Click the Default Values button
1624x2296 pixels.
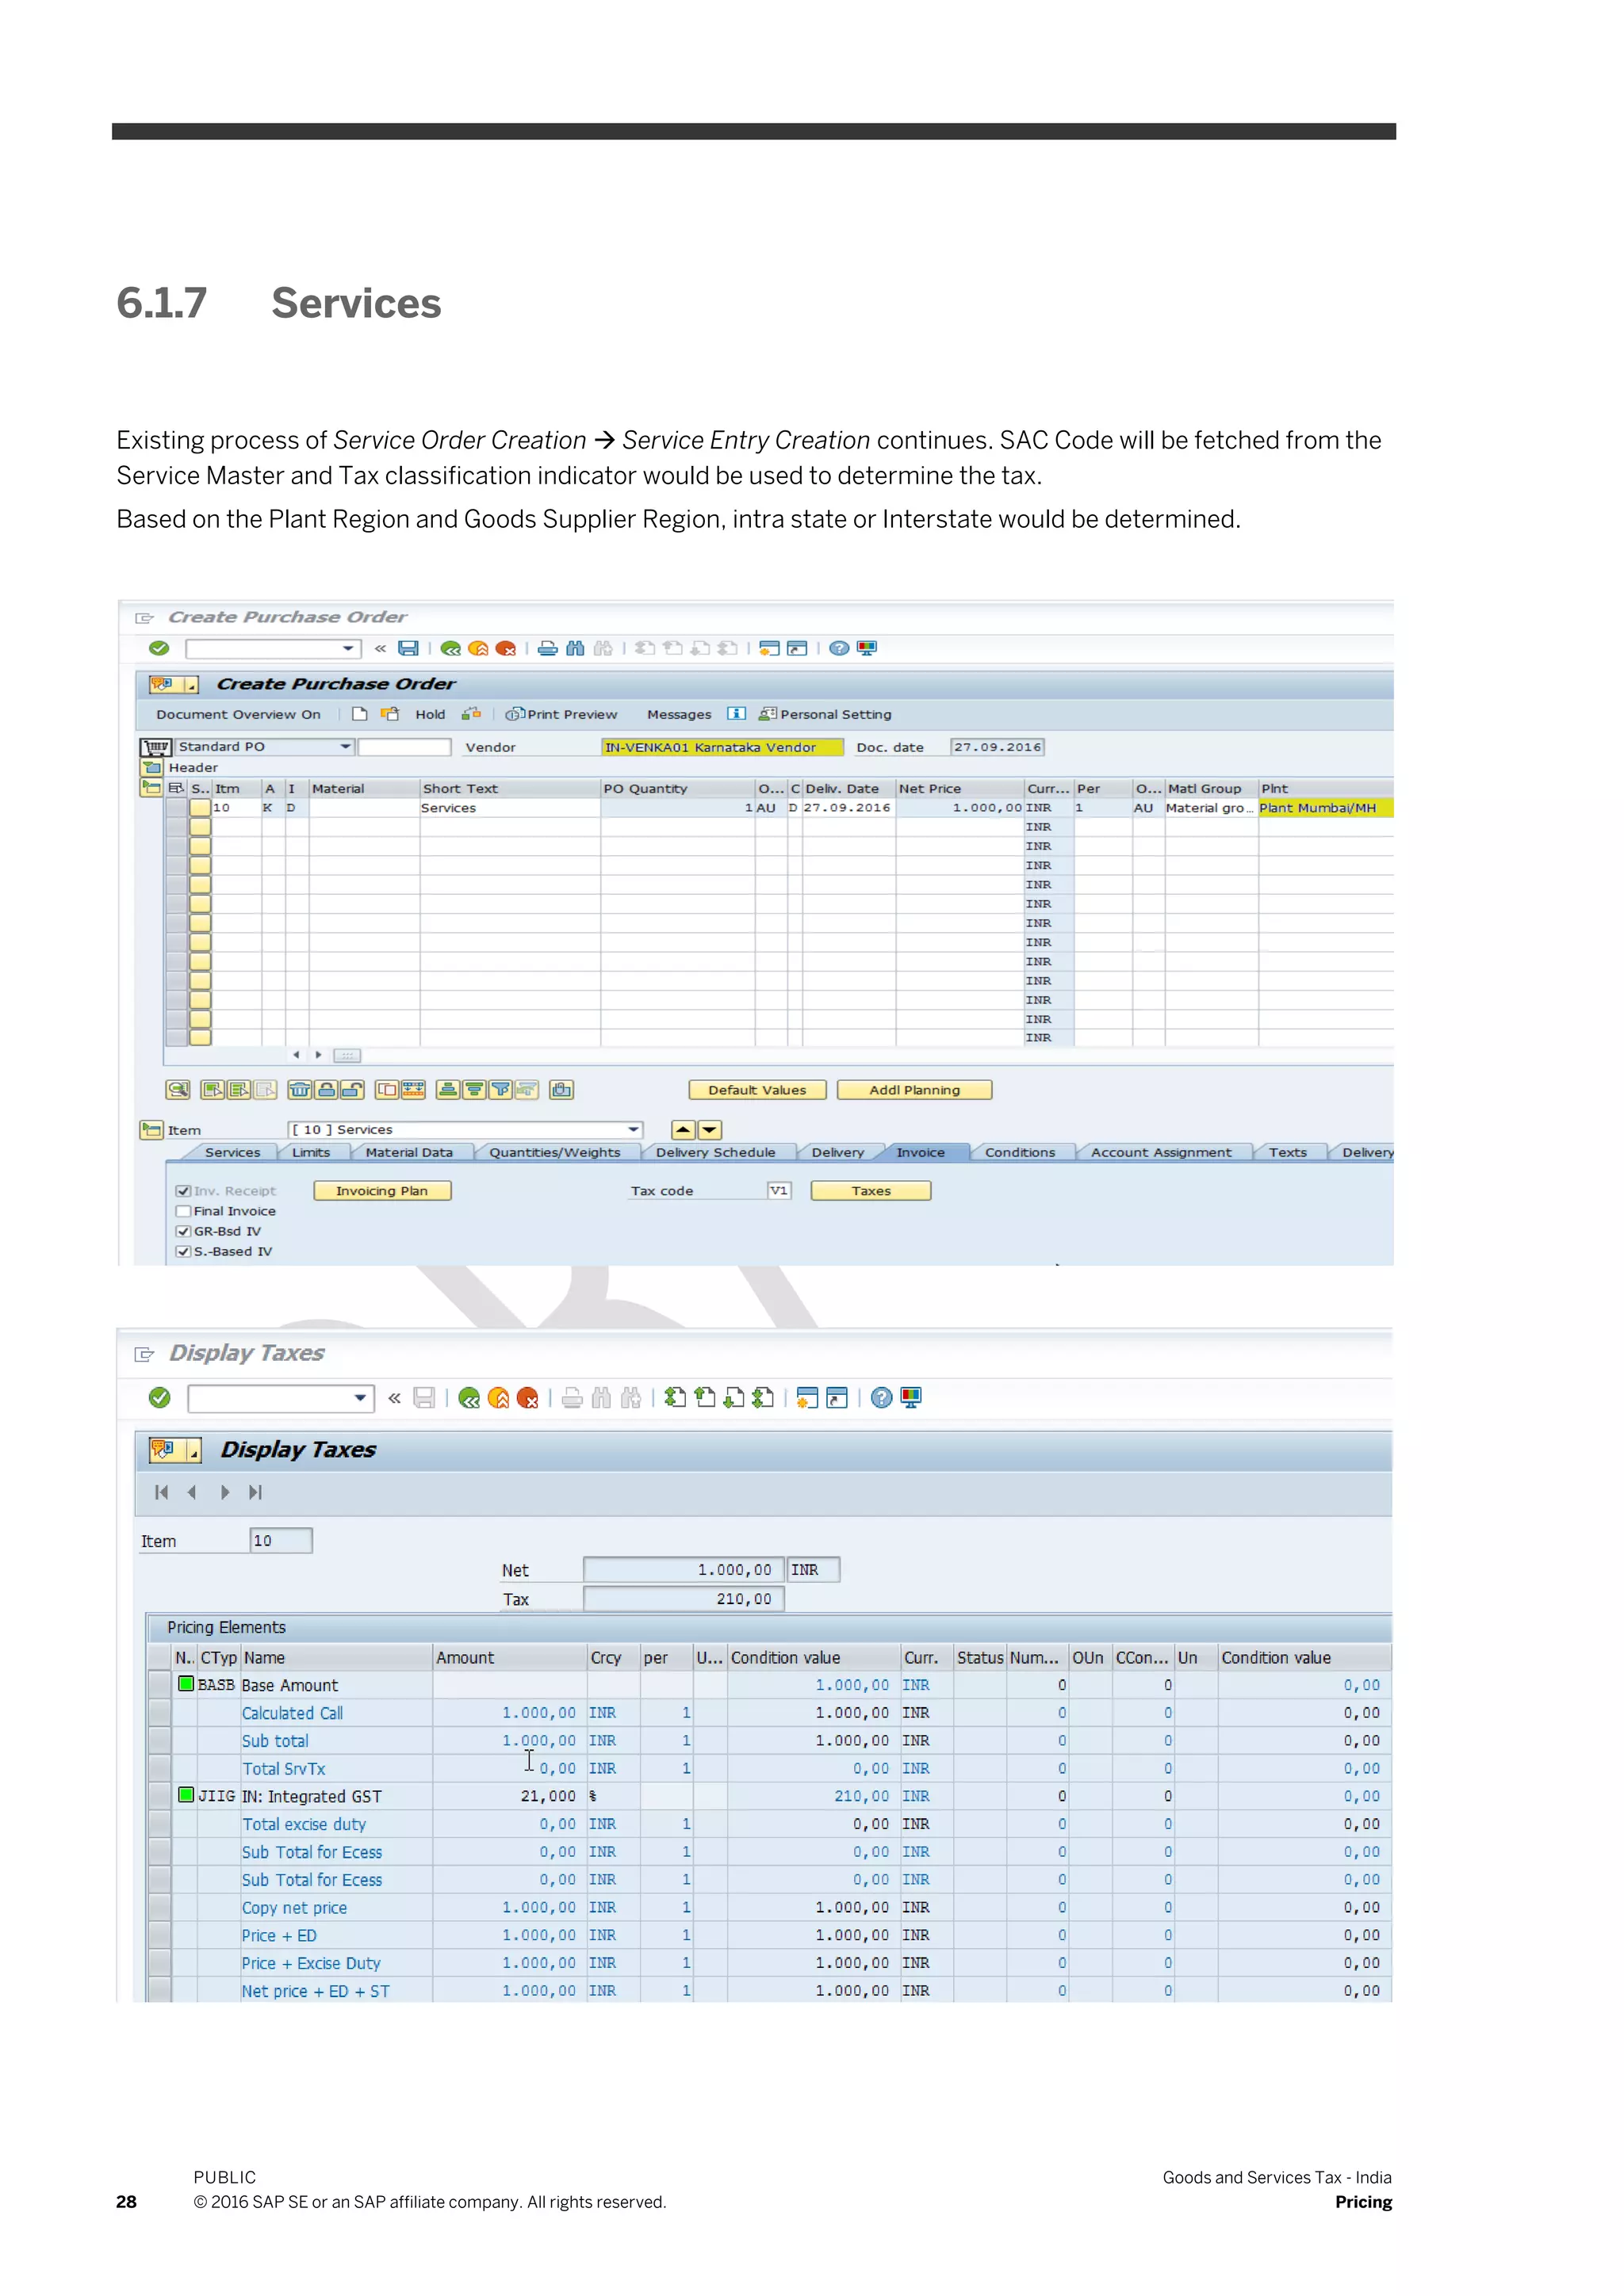tap(757, 1090)
